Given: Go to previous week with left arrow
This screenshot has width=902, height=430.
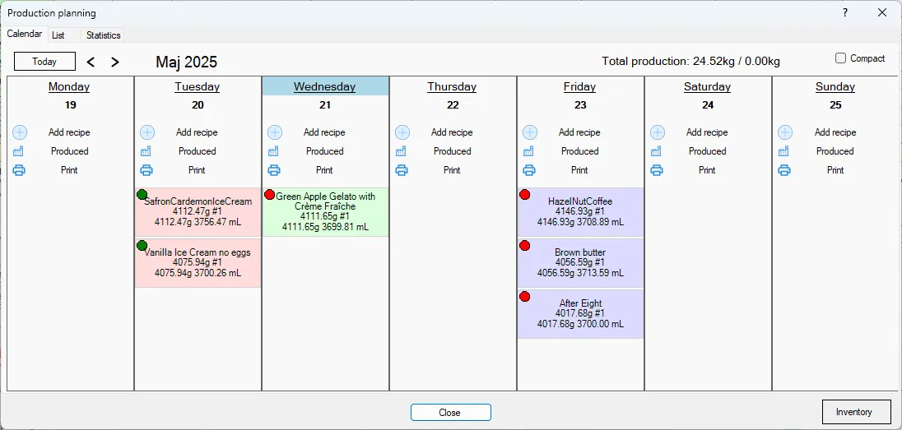Looking at the screenshot, I should pos(91,62).
